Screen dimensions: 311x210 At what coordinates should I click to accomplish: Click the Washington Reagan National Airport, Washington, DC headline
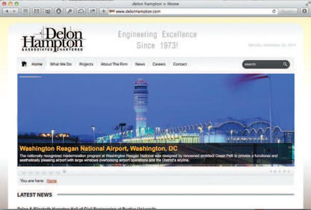click(x=98, y=149)
